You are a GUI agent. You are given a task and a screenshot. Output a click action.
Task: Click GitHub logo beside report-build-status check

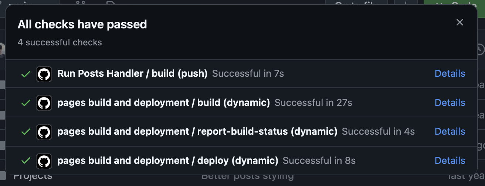point(44,132)
